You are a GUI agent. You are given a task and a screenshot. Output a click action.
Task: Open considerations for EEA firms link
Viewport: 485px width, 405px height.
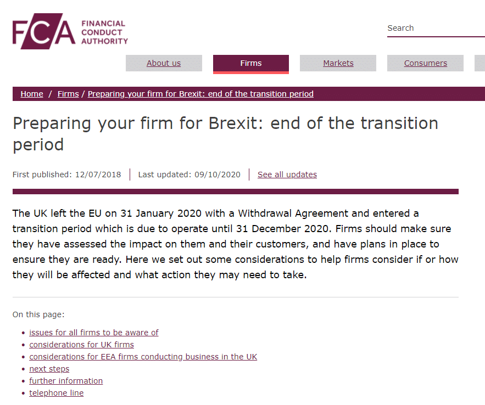[x=143, y=357]
